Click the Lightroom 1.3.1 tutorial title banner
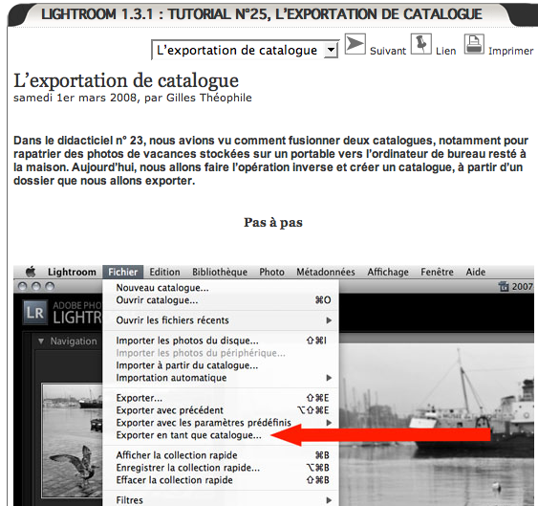538x506 pixels. (262, 14)
